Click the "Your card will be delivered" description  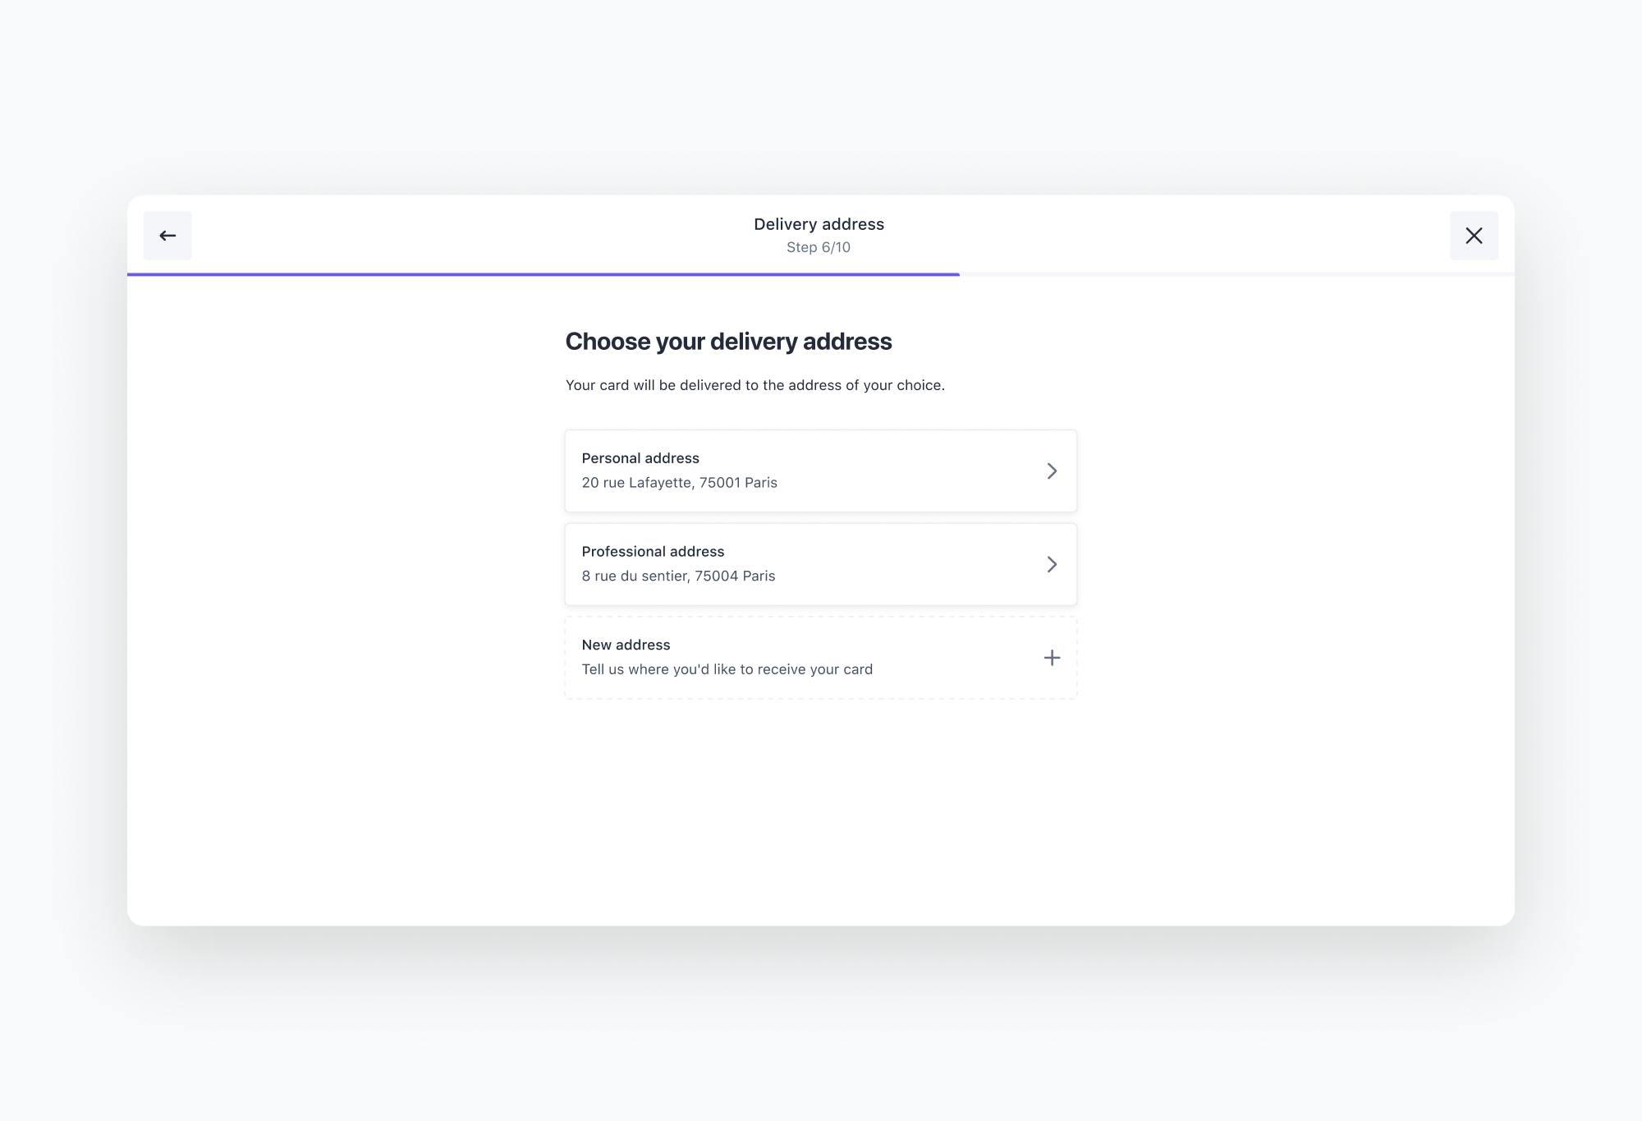click(x=755, y=385)
